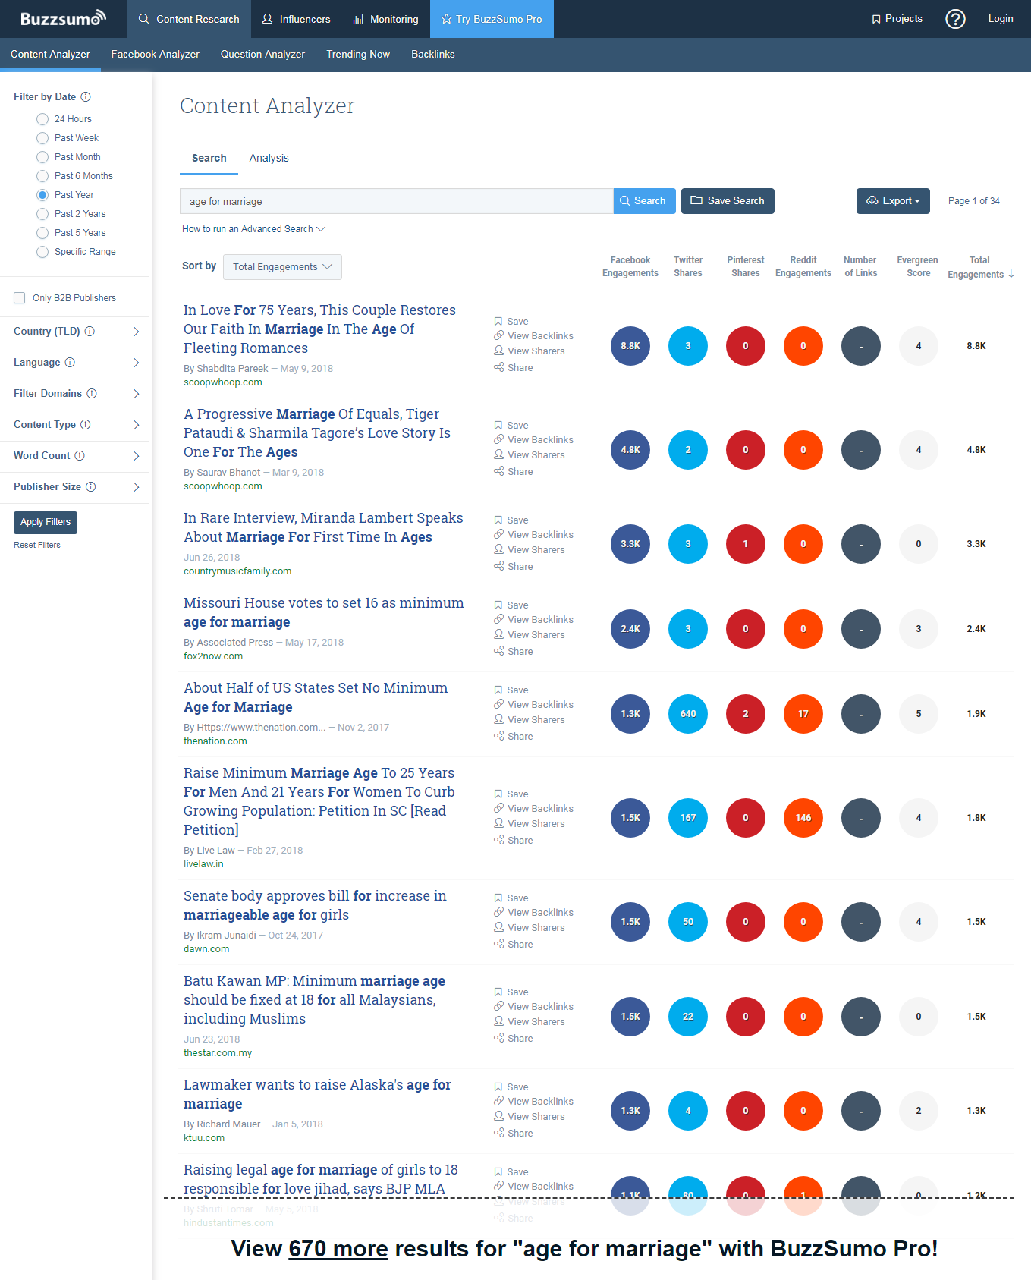Viewport: 1031px width, 1280px height.
Task: Open the Sort by Total Engagements dropdown
Action: pyautogui.click(x=283, y=267)
